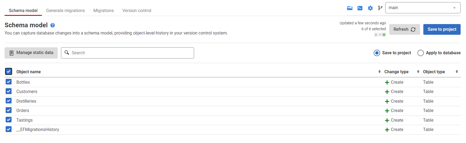Open settings via the gear icon
Image resolution: width=466 pixels, height=143 pixels.
(x=370, y=8)
